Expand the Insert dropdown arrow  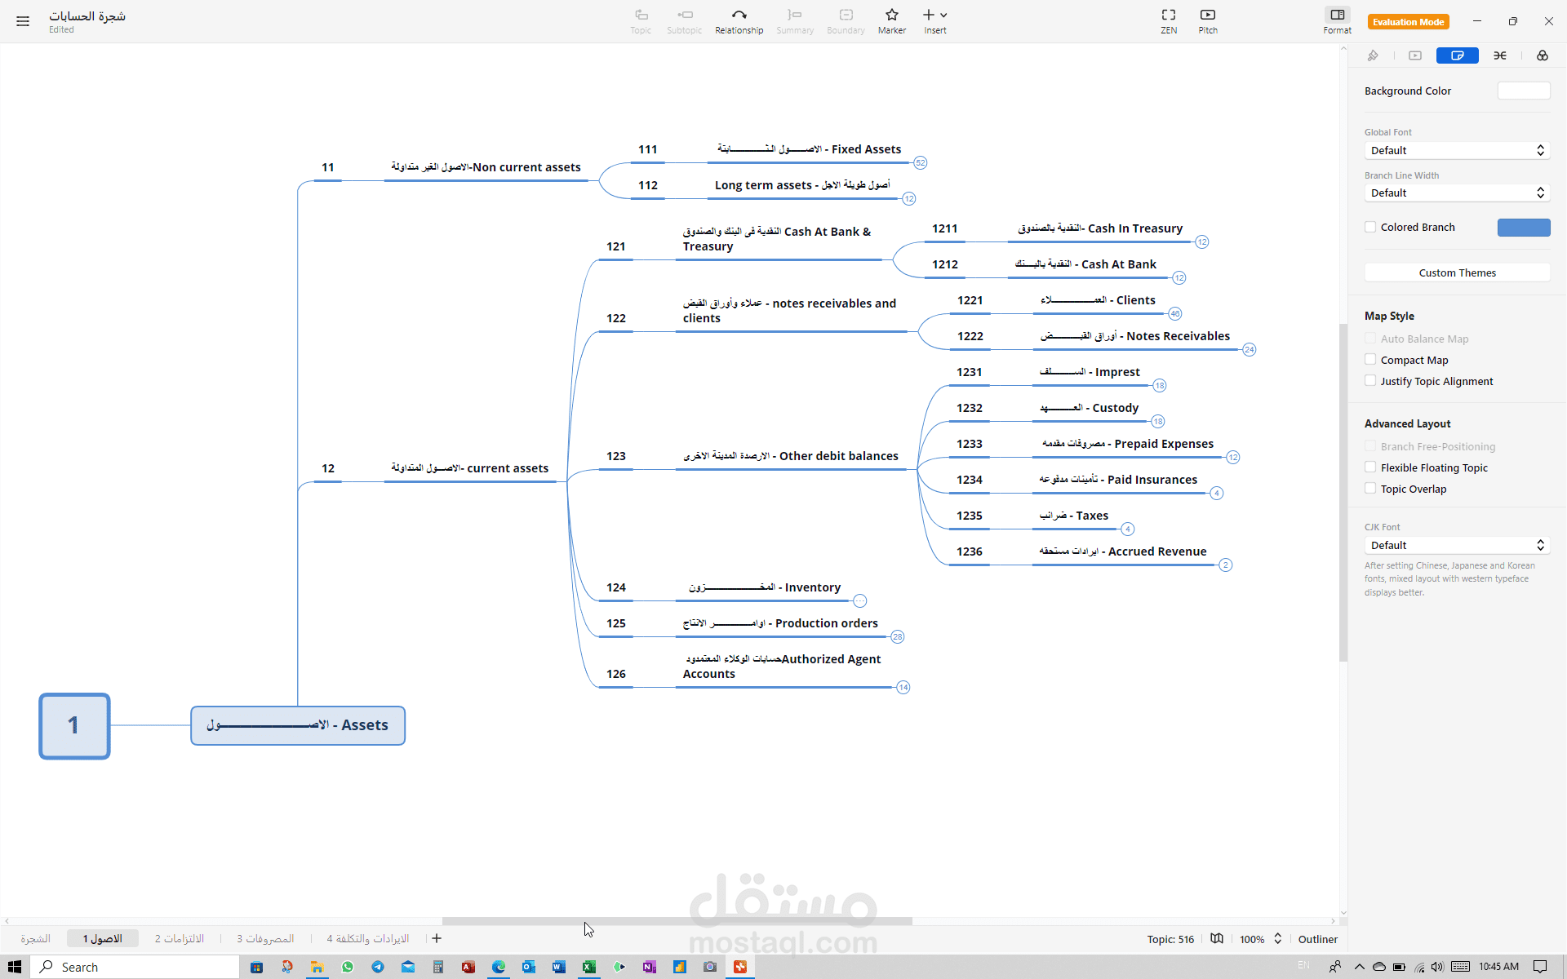[944, 15]
